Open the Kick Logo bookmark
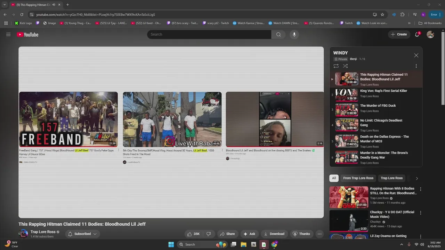 click(x=24, y=23)
